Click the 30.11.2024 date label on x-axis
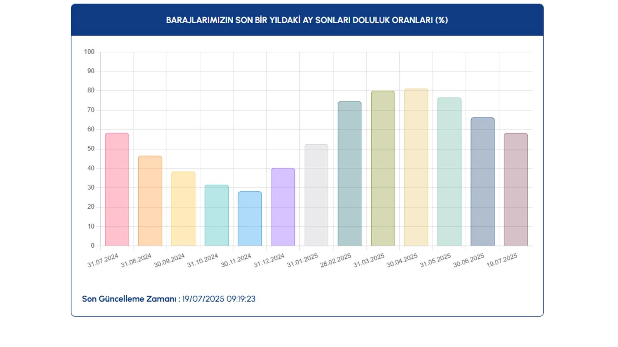This screenshot has height=347, width=618. tap(236, 260)
